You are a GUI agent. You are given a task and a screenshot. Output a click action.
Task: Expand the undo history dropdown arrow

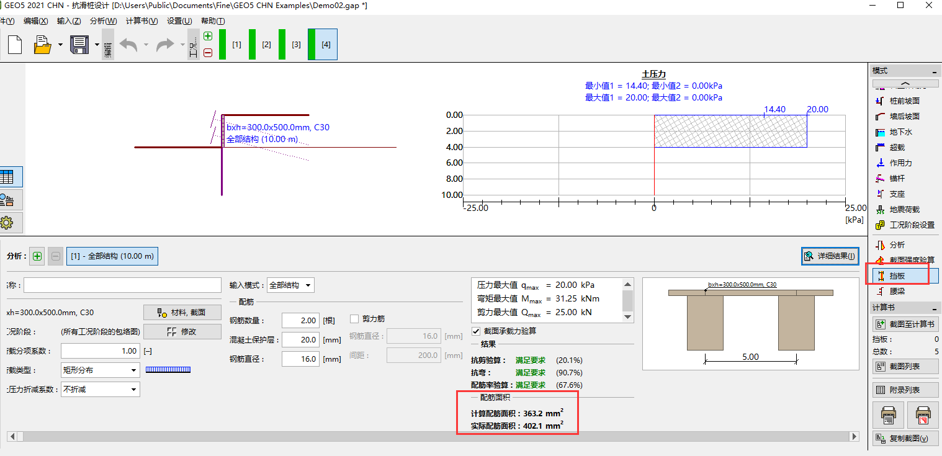tap(146, 45)
